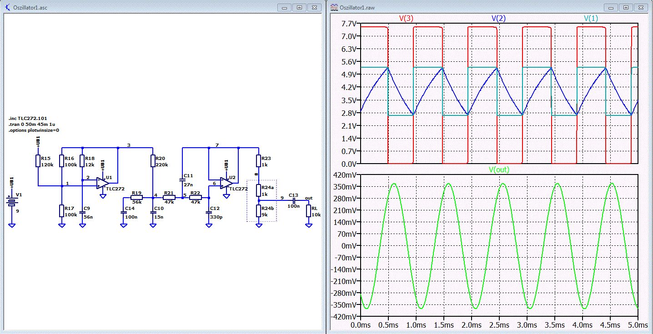
Task: Click the 2.5ms mark on time axis
Action: 498,325
